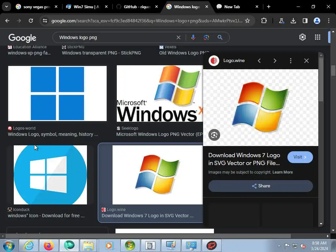Open Internet Explorer from taskbar
336x252 pixels.
29,245
